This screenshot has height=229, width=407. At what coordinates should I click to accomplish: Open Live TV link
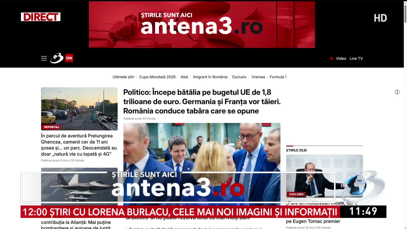coord(356,59)
